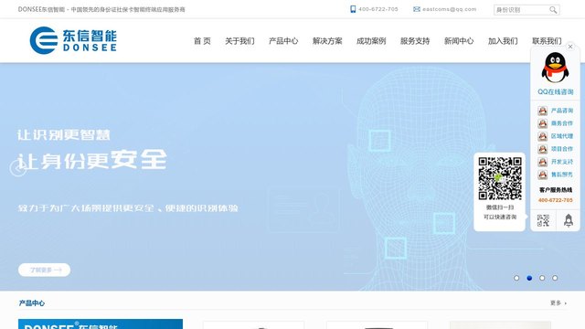Screen dimensions: 585x329
Task: Click the previous slide arrow on banner
Action: click(x=17, y=168)
